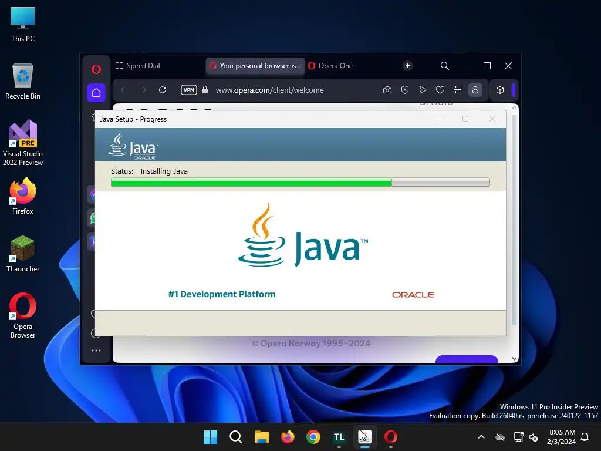The height and width of the screenshot is (451, 601).
Task: Add page to bookmarks with heart icon
Action: pyautogui.click(x=440, y=90)
